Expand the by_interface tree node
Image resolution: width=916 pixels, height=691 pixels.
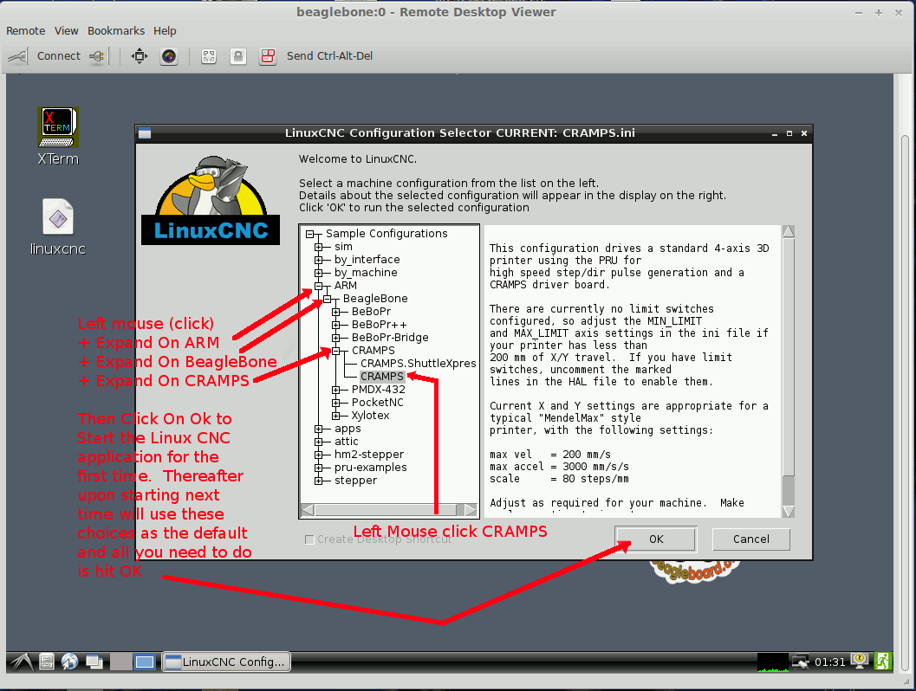tap(318, 260)
